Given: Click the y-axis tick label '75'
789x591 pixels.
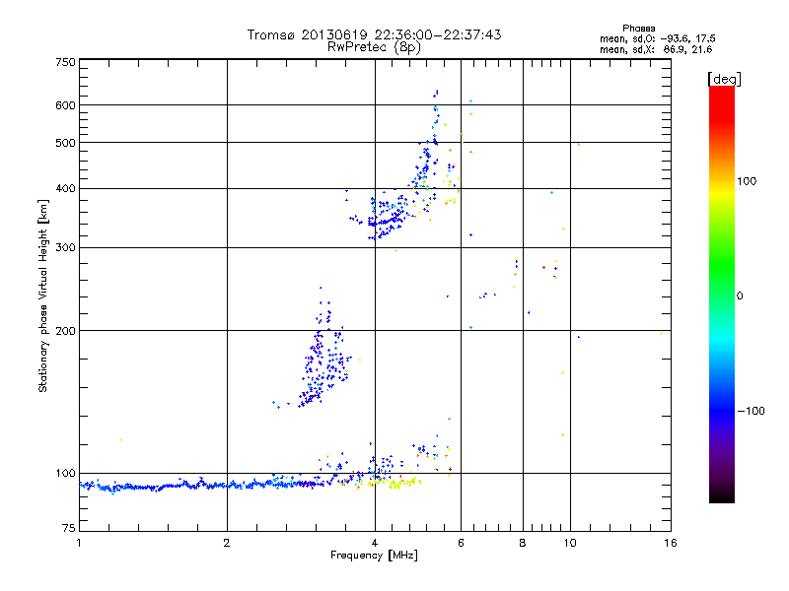Looking at the screenshot, I should [69, 528].
